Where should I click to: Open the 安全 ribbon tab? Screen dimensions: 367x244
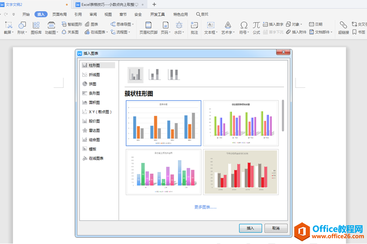138,14
